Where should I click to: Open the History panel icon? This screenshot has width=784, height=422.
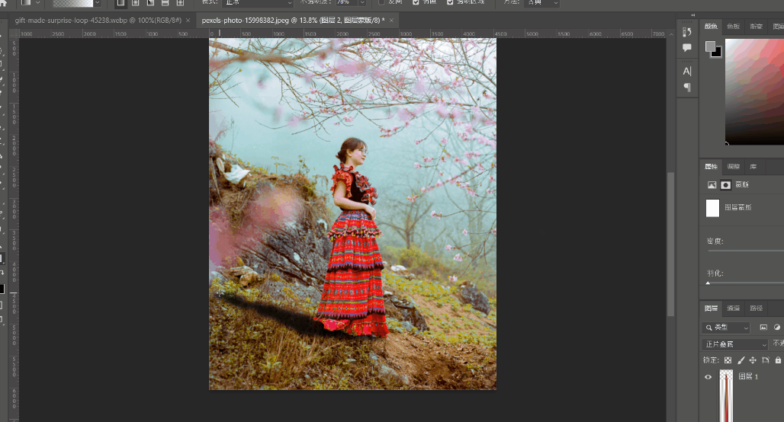point(687,31)
